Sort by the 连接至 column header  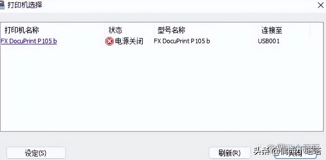tap(272, 30)
